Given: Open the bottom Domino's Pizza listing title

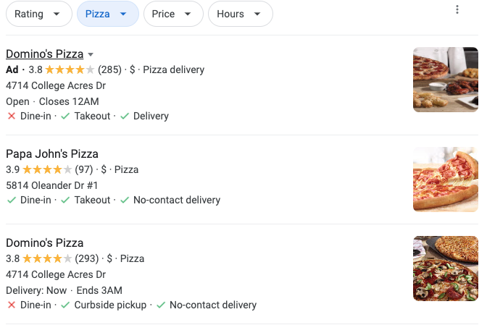Looking at the screenshot, I should 44,242.
